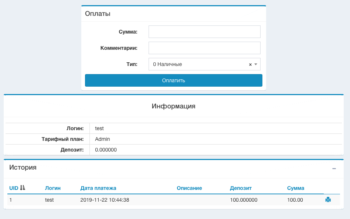Click into the Комментарии text field
Viewport: 350px width, 219px height.
click(x=204, y=48)
